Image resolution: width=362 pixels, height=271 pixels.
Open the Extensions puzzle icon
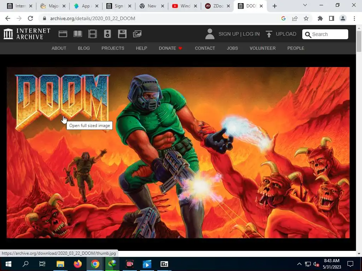pyautogui.click(x=320, y=18)
